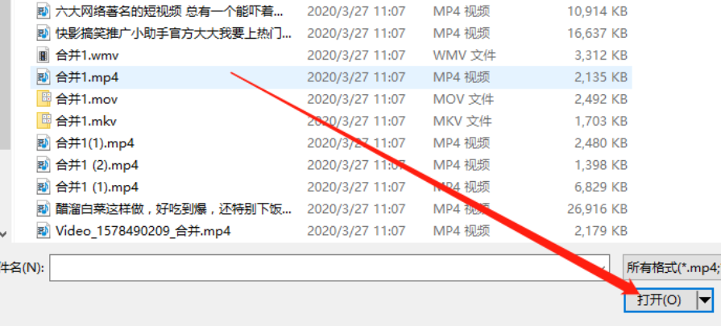Screen dimensions: 721x326
Task: Click the 合并1.mkv file icon
Action: coord(44,122)
